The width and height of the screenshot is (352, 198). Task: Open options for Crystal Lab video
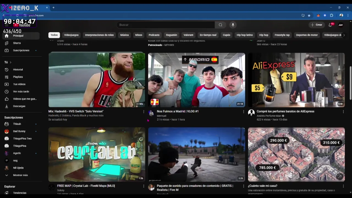pos(144,186)
